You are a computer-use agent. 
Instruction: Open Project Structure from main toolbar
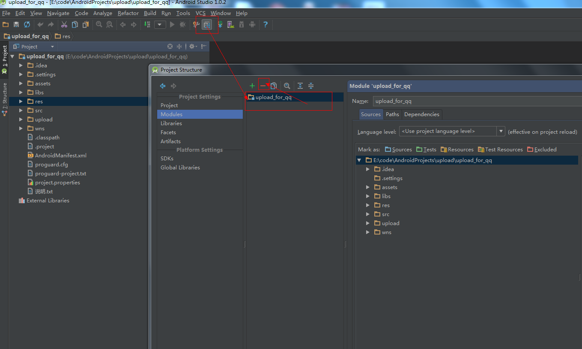207,24
